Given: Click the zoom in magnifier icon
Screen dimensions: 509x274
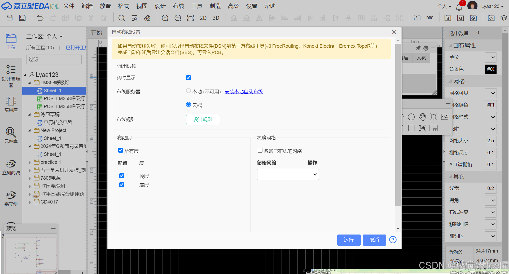Looking at the screenshot, I should [x=165, y=18].
